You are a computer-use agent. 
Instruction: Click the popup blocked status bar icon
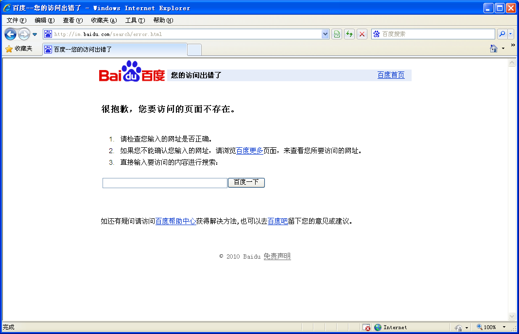coord(366,327)
